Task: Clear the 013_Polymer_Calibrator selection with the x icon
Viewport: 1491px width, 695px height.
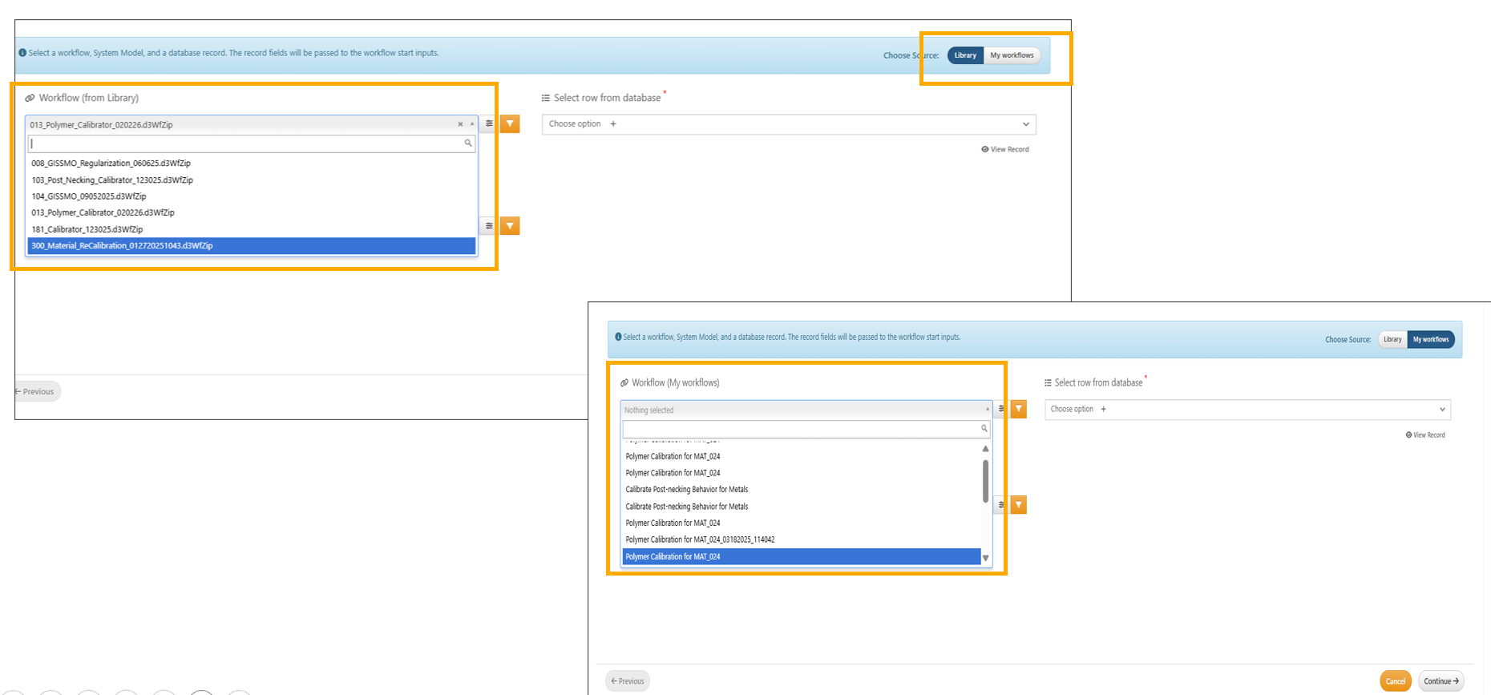Action: click(460, 124)
